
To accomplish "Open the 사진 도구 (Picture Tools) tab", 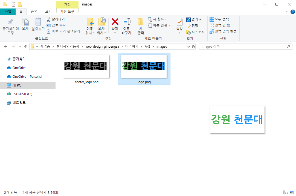I will pos(67,11).
